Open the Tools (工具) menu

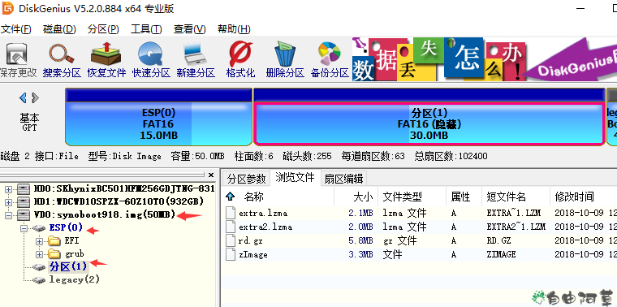(x=146, y=29)
